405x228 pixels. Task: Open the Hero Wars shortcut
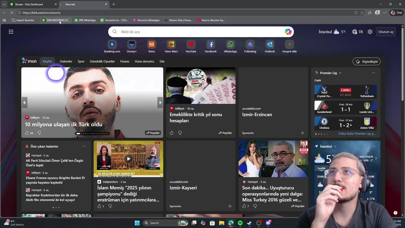pyautogui.click(x=171, y=46)
